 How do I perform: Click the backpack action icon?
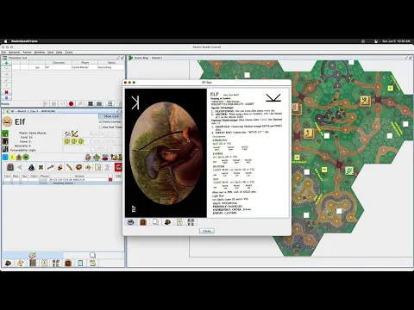click(x=10, y=167)
